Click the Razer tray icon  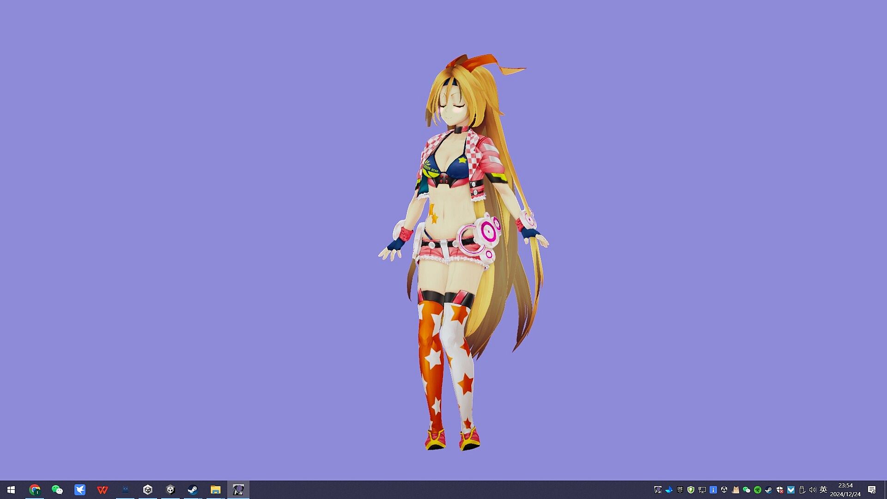click(x=758, y=490)
